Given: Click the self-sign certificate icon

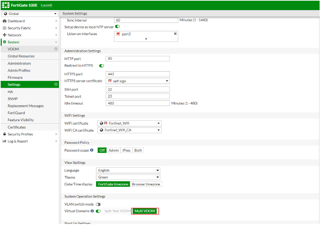Looking at the screenshot, I should pos(110,81).
